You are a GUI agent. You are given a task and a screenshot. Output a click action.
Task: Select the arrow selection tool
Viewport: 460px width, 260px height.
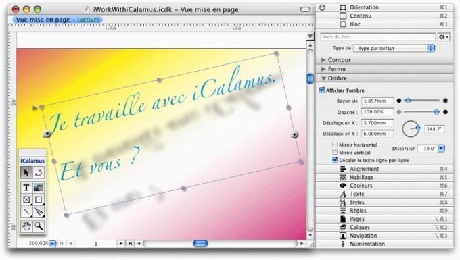coord(26,172)
